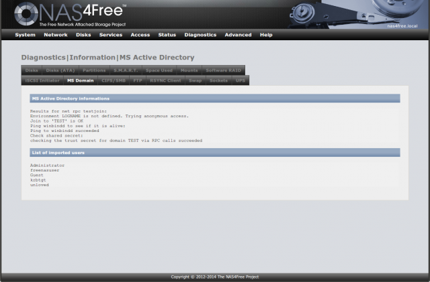Switch to the S.M.A.R.T. tab
This screenshot has height=282, width=430.
(x=126, y=70)
